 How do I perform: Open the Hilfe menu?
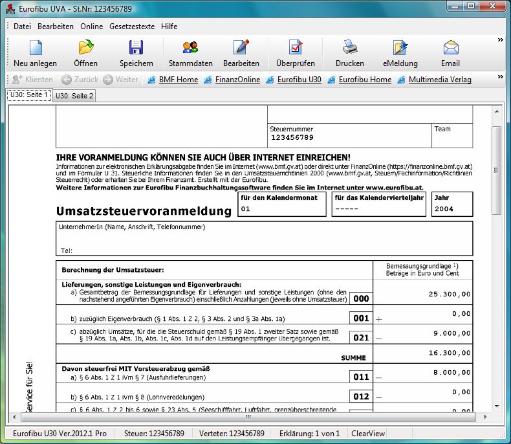(x=169, y=27)
